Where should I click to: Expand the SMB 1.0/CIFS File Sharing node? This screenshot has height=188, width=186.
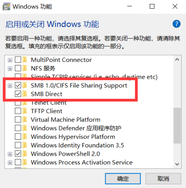coord(10,86)
